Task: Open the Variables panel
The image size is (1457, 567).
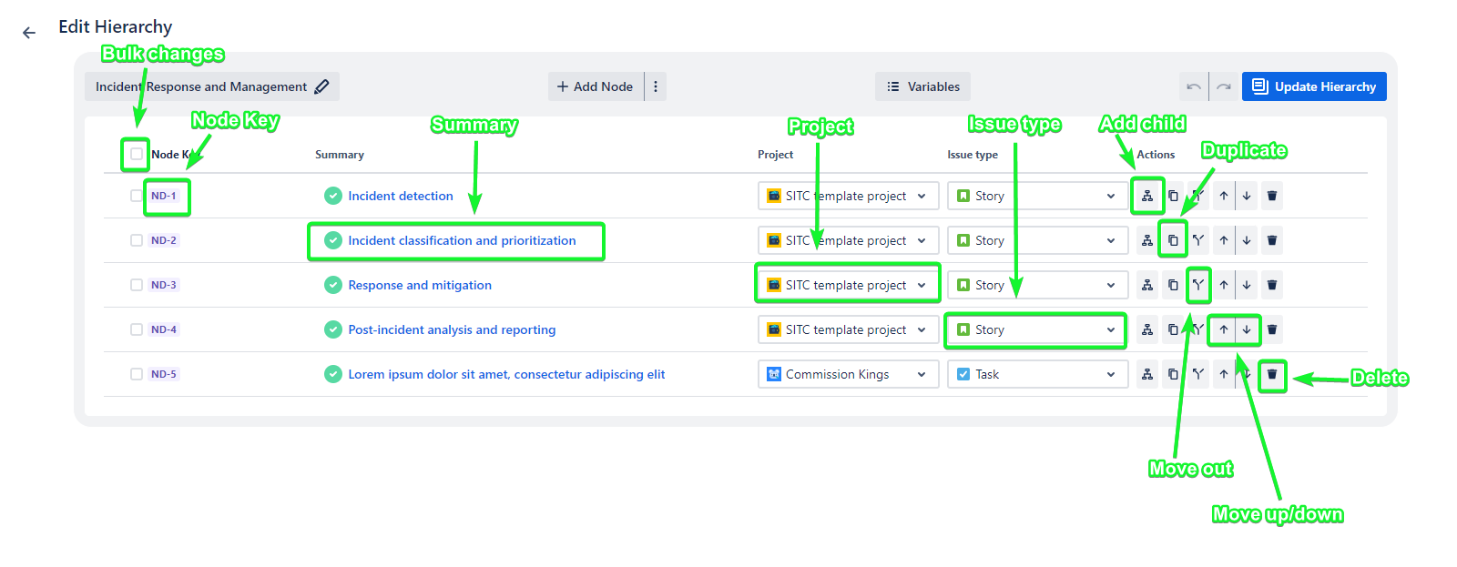Action: click(x=922, y=86)
